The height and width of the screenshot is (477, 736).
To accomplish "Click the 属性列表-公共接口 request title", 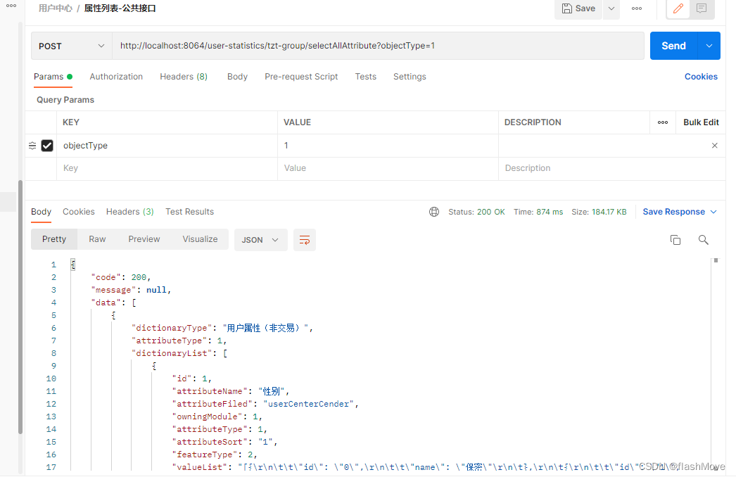I will click(120, 8).
